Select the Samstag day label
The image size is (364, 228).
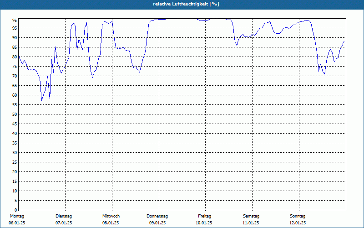click(251, 216)
